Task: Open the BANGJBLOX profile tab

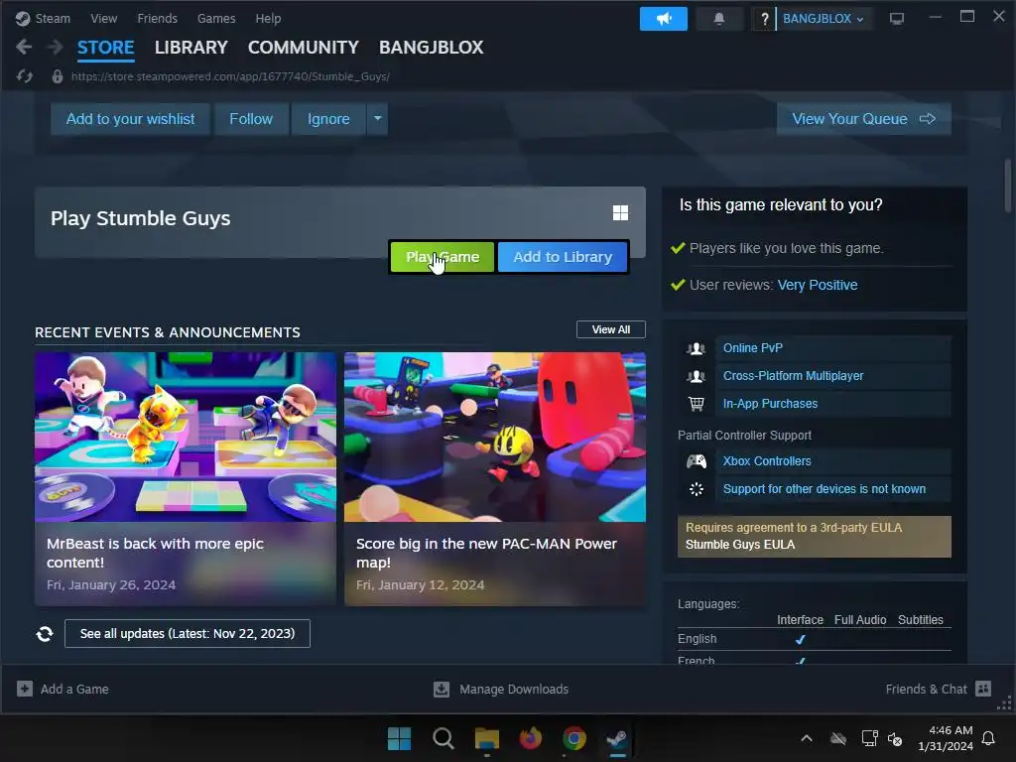Action: pos(431,48)
